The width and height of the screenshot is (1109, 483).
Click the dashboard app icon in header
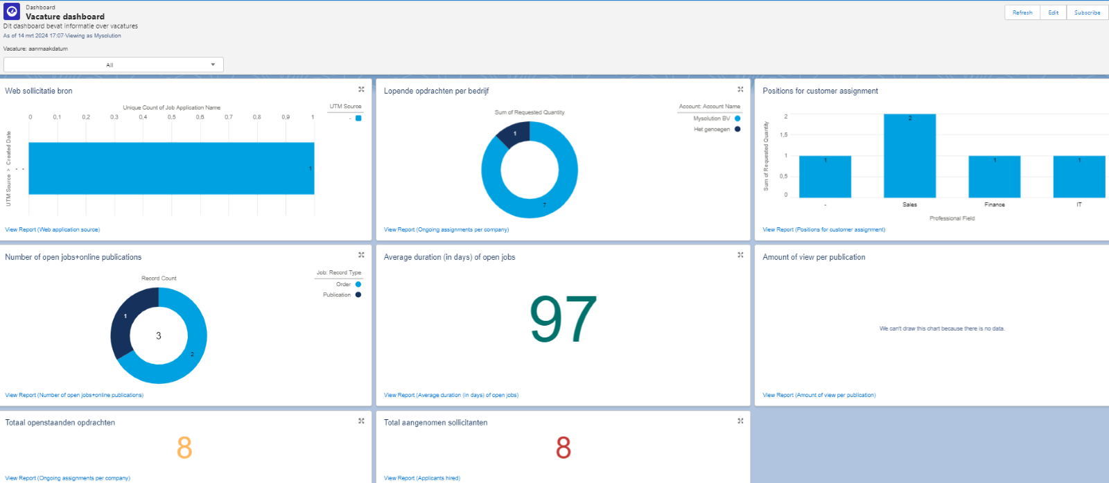12,12
